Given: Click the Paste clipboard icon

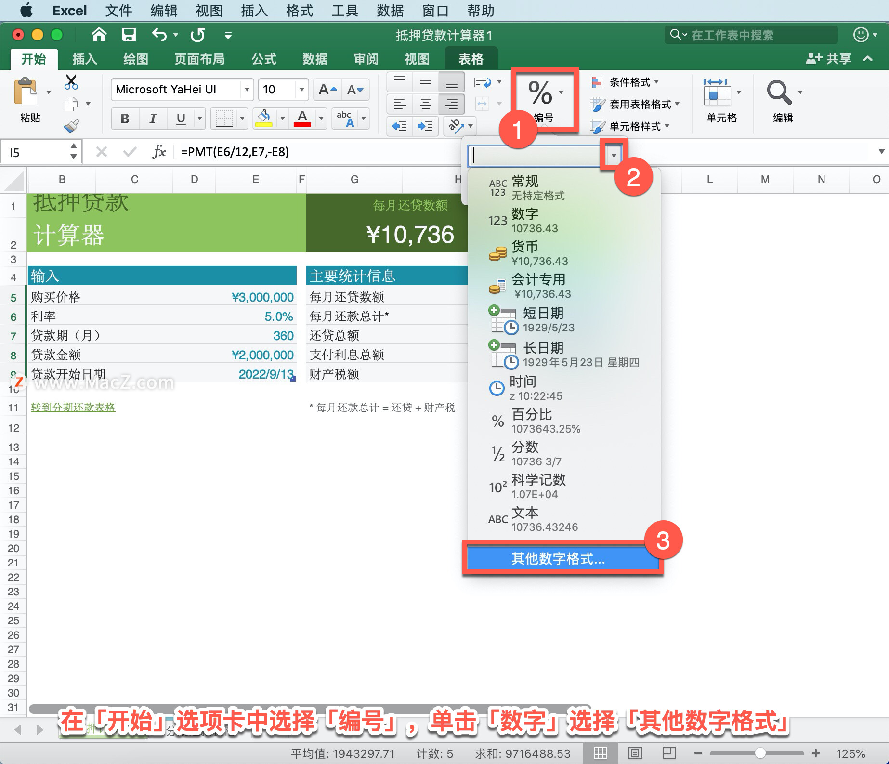Looking at the screenshot, I should click(26, 92).
